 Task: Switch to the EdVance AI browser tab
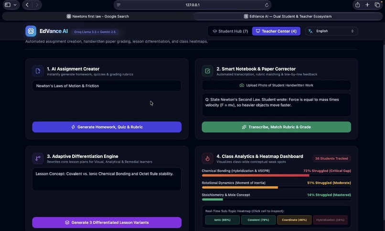click(288, 16)
